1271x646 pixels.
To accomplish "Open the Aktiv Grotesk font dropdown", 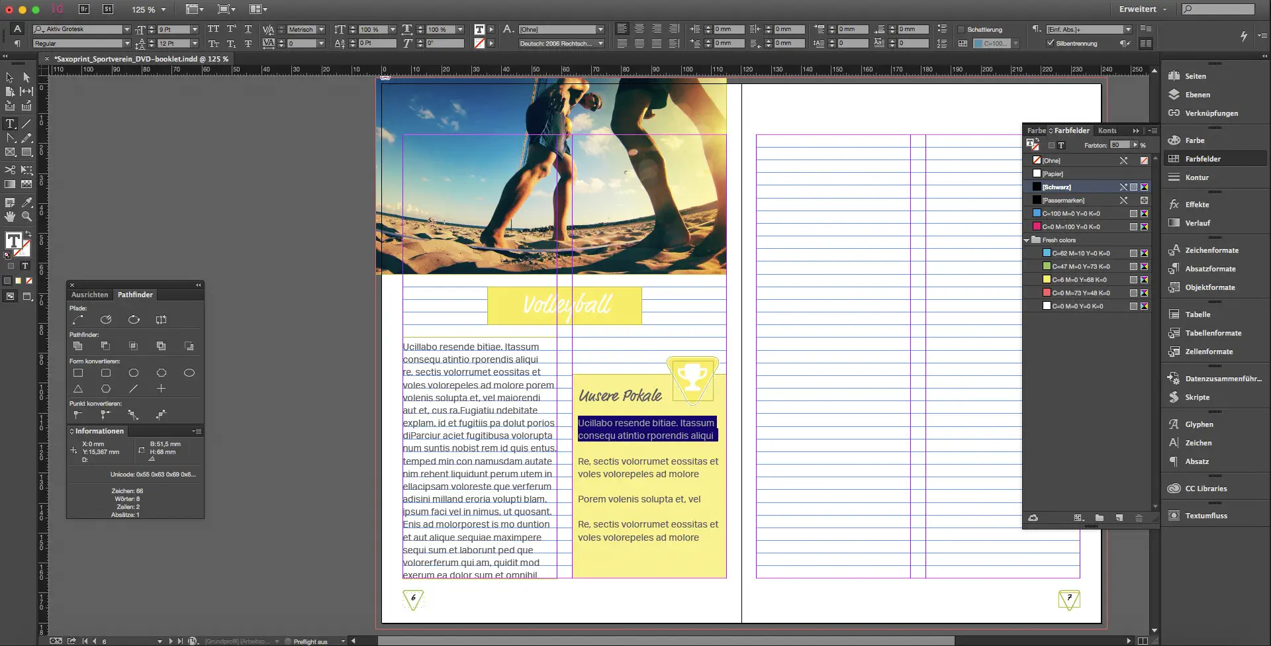I will point(126,30).
